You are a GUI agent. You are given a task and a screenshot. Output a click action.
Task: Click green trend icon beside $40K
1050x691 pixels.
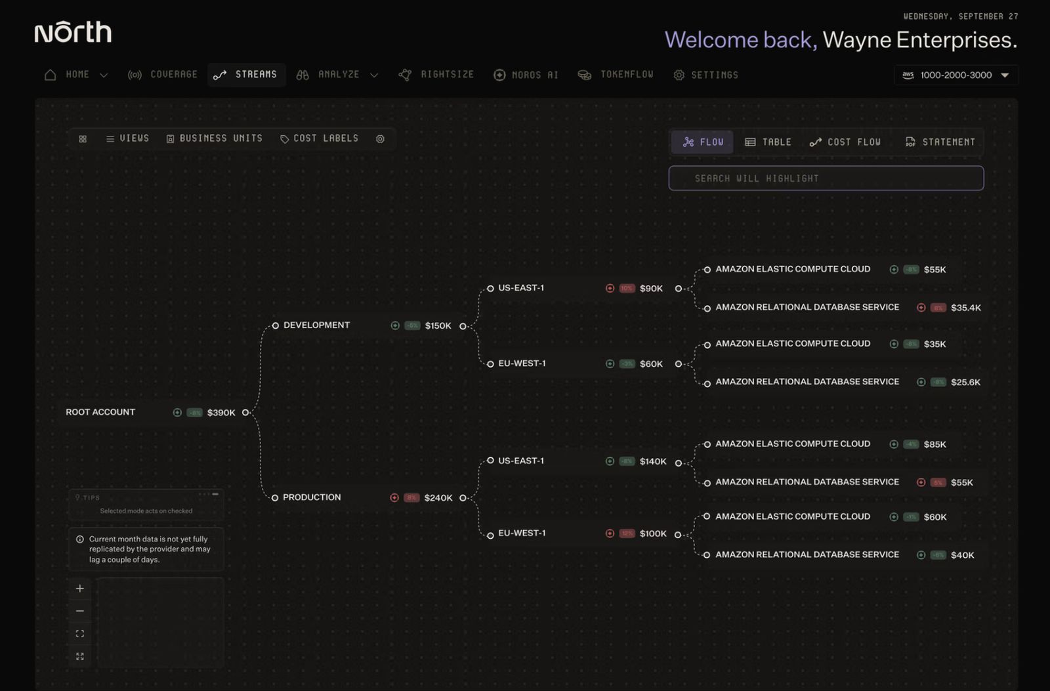[x=921, y=555]
